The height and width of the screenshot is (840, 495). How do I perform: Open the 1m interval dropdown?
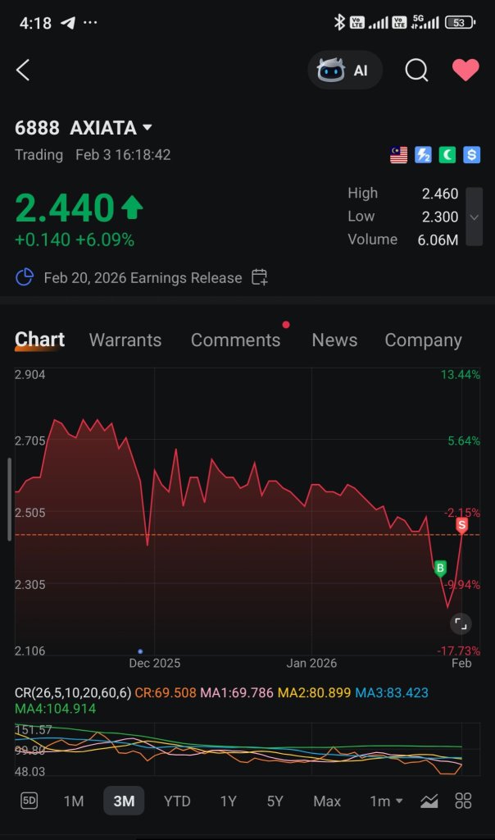point(386,801)
